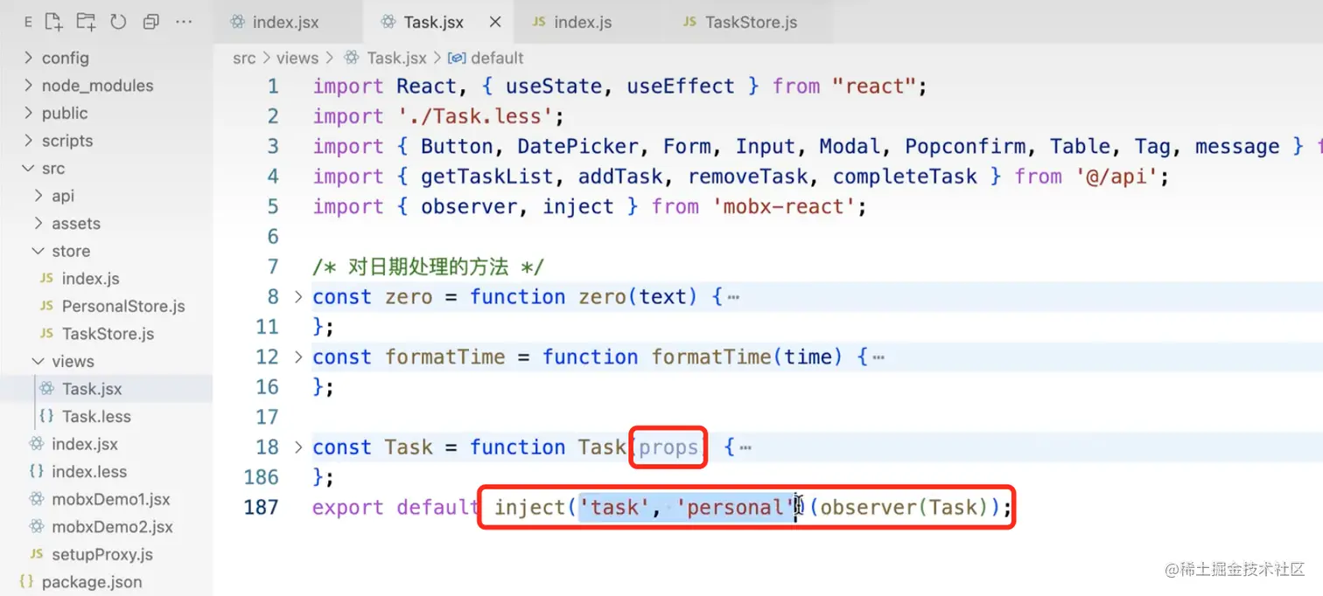Open index.js under the store folder
Image resolution: width=1323 pixels, height=596 pixels.
pos(90,279)
